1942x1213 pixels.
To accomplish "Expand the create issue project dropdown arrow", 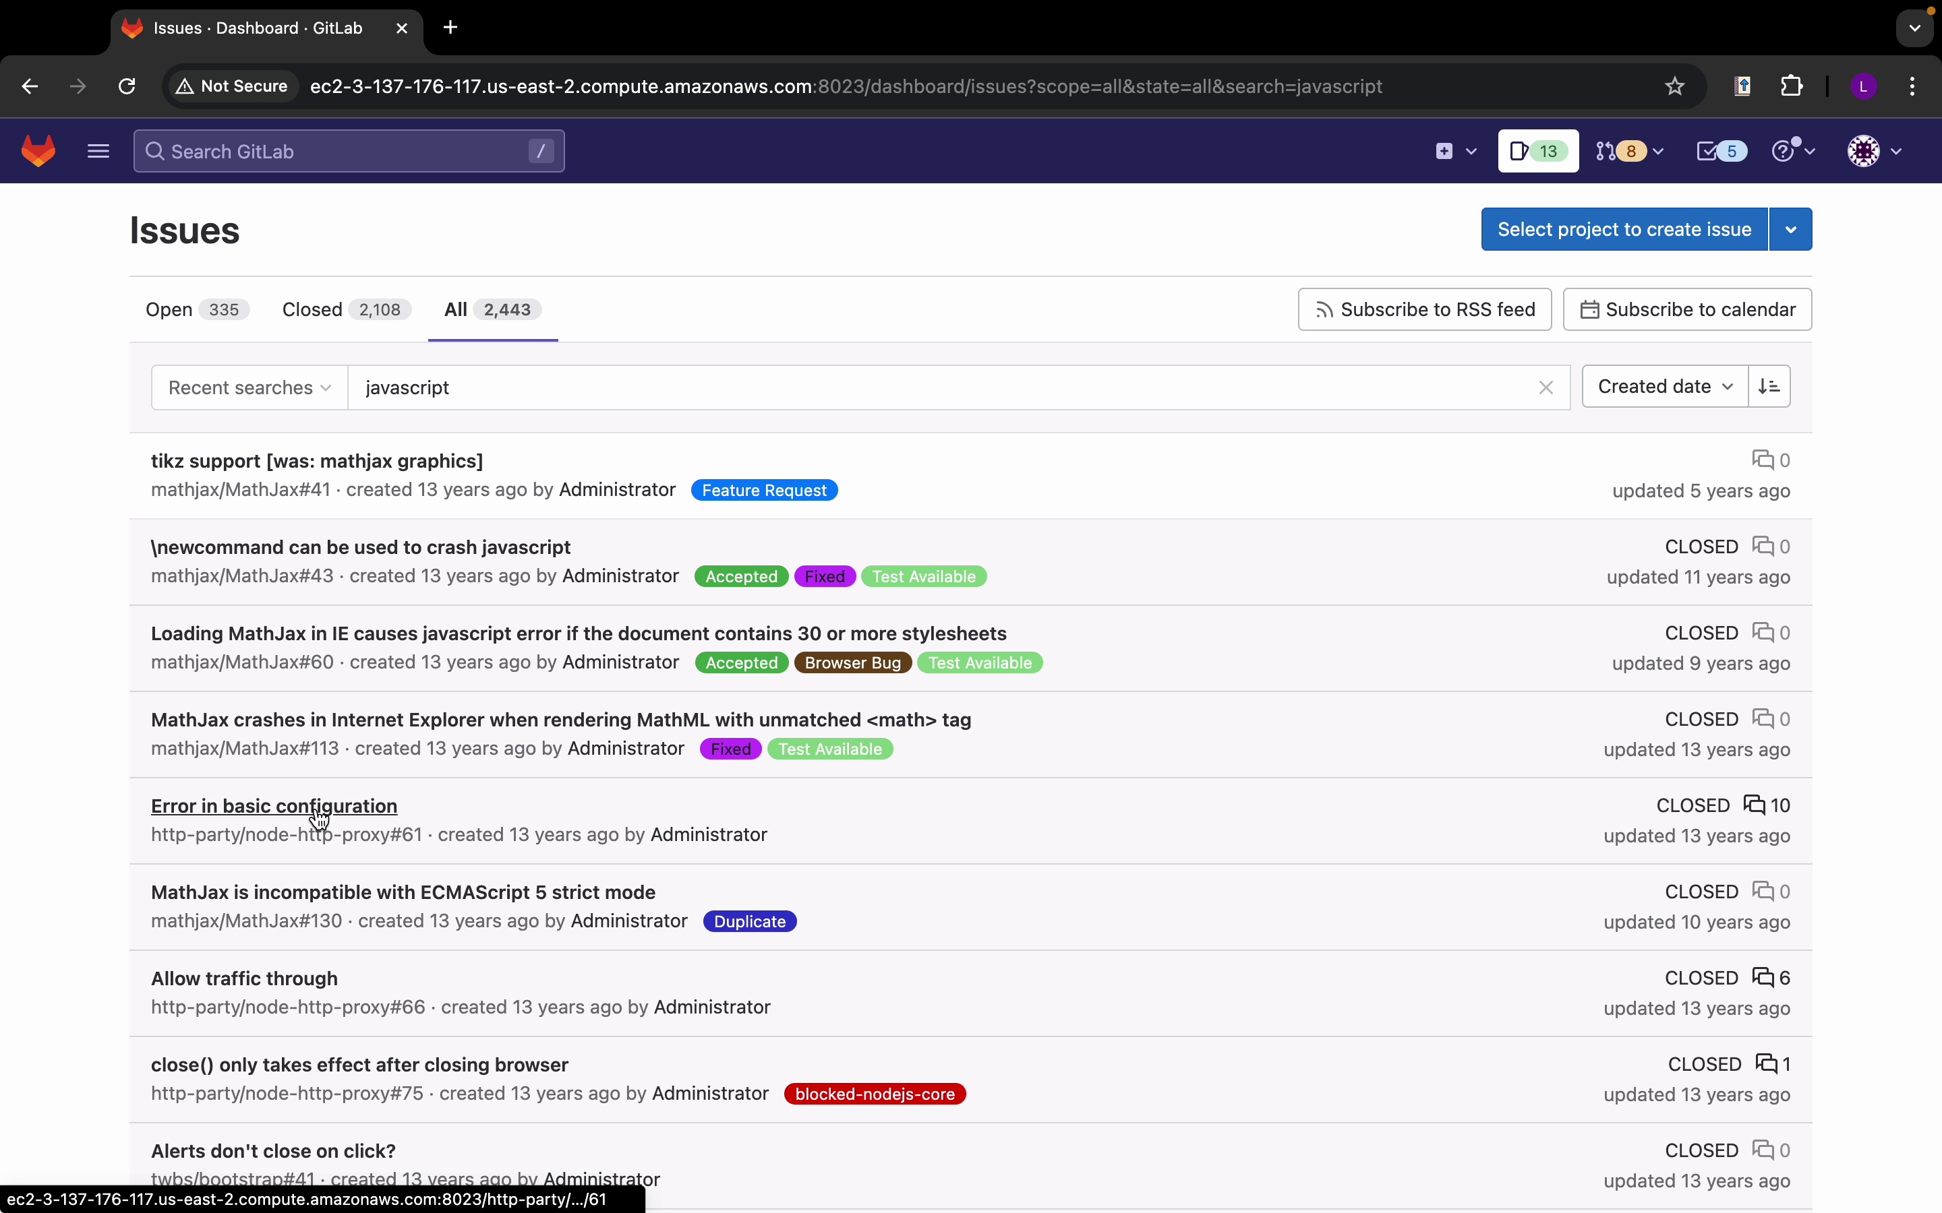I will (x=1790, y=229).
